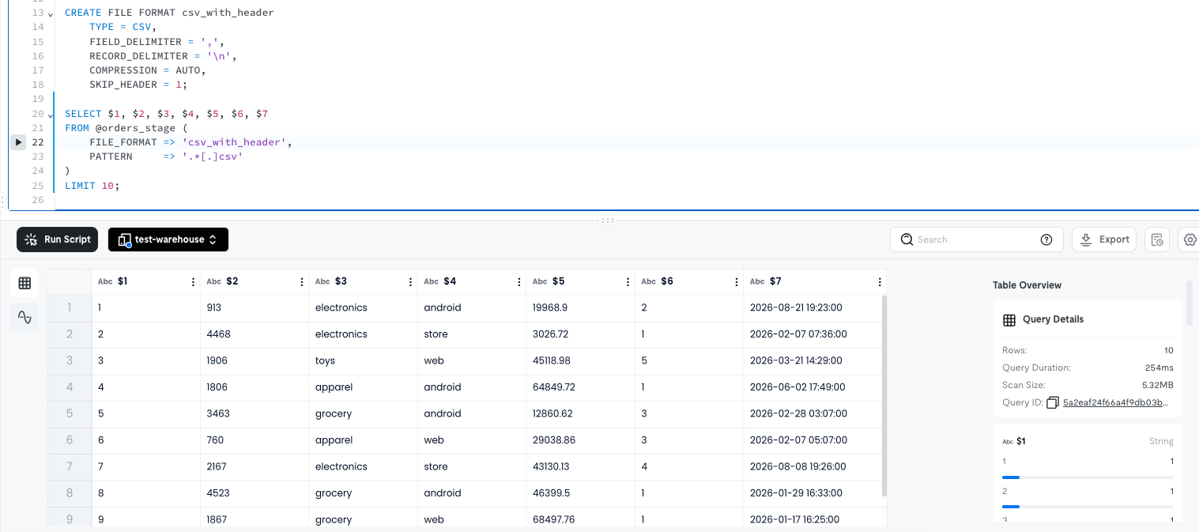1199x532 pixels.
Task: Open column $4 options menu
Action: coord(518,281)
